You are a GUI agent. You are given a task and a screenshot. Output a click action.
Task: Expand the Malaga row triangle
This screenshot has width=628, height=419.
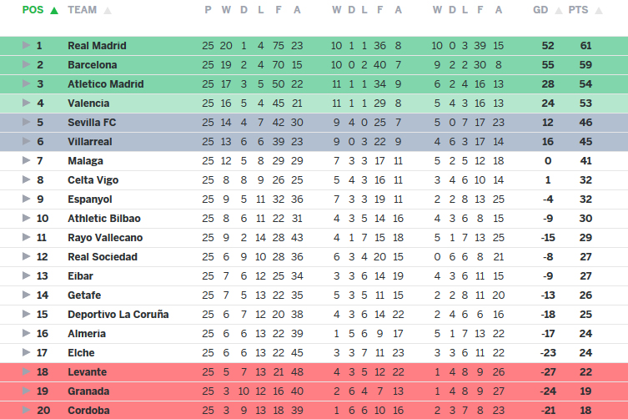pos(26,161)
